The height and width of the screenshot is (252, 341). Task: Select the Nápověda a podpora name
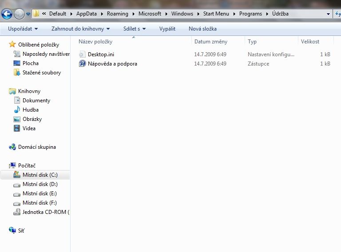pyautogui.click(x=112, y=64)
